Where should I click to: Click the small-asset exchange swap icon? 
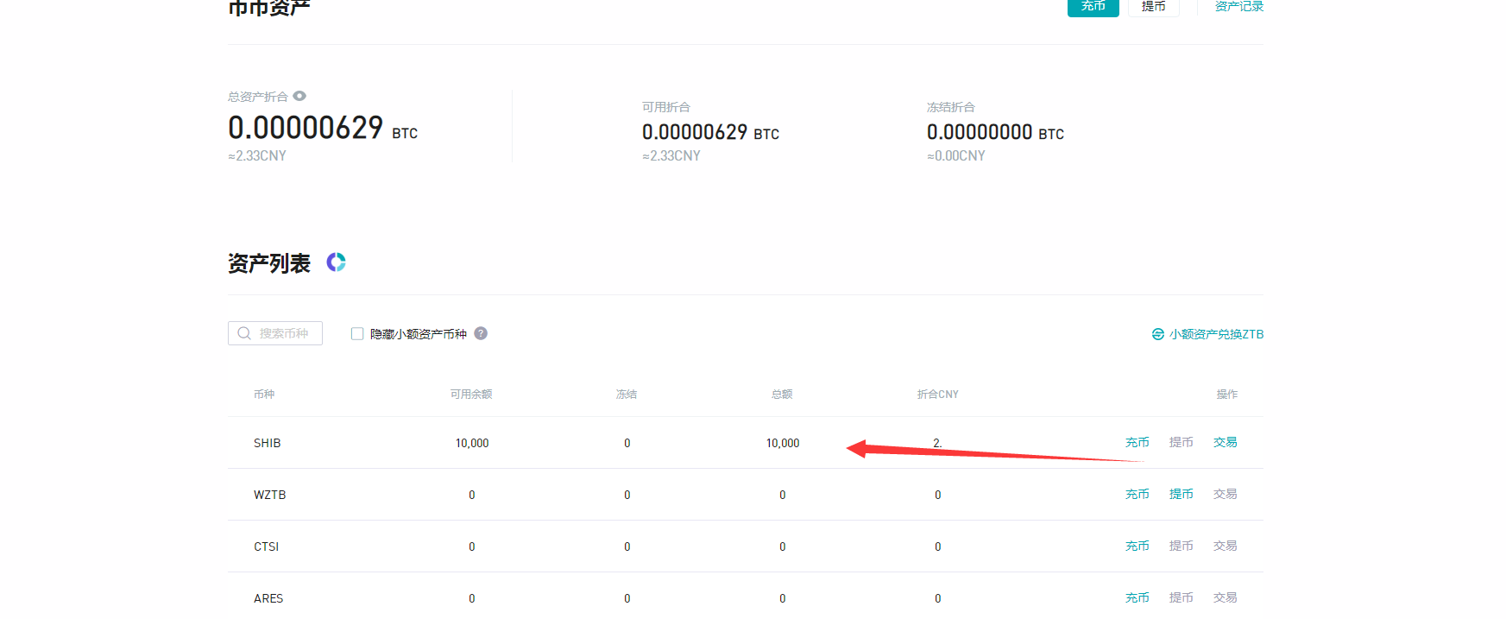(1158, 334)
